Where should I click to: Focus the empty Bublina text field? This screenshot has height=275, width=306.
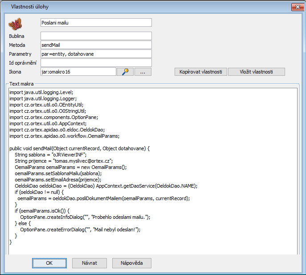pyautogui.click(x=96, y=36)
